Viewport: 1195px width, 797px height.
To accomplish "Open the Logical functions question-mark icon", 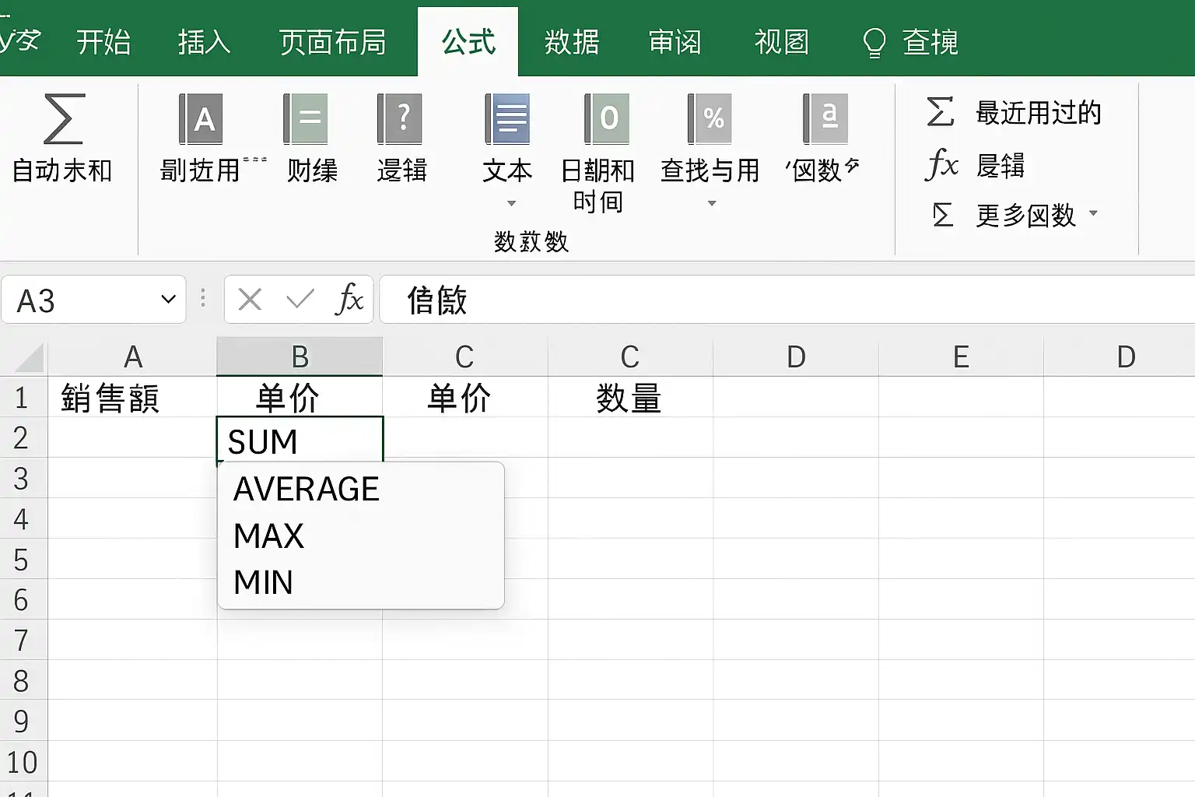I will 400,119.
